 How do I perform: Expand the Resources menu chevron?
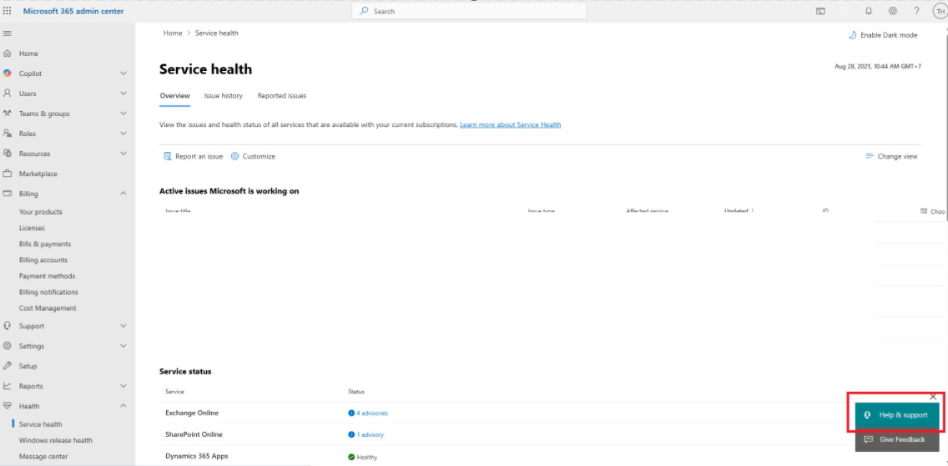point(124,154)
